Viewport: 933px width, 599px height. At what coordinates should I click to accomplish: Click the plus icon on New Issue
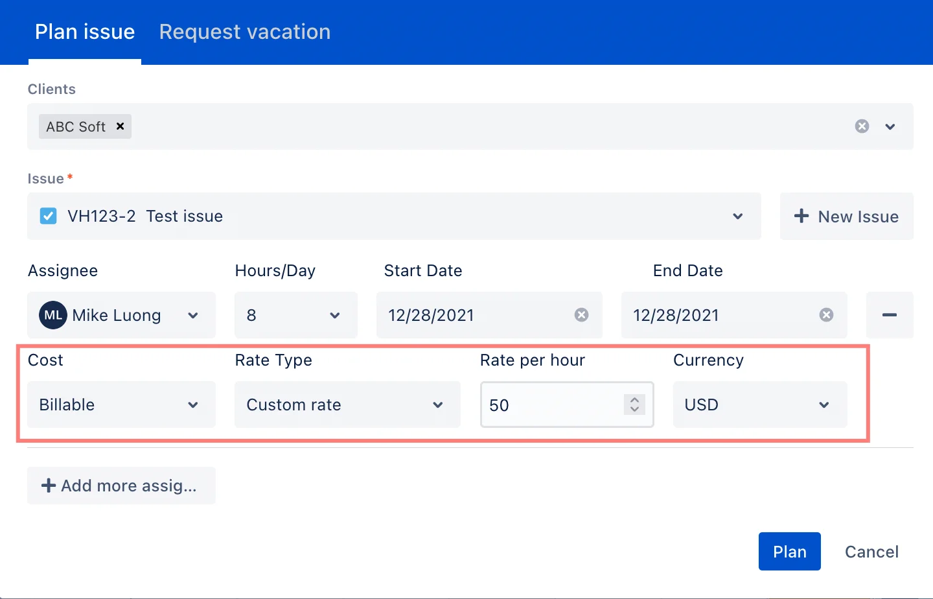coord(801,217)
